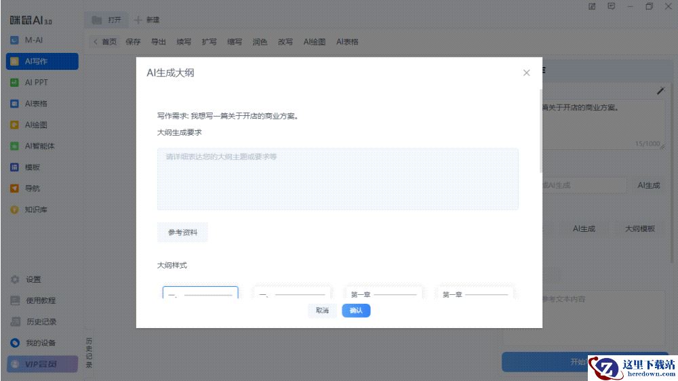The width and height of the screenshot is (678, 381).
Task: Select first 第一章 outline style
Action: [384, 293]
